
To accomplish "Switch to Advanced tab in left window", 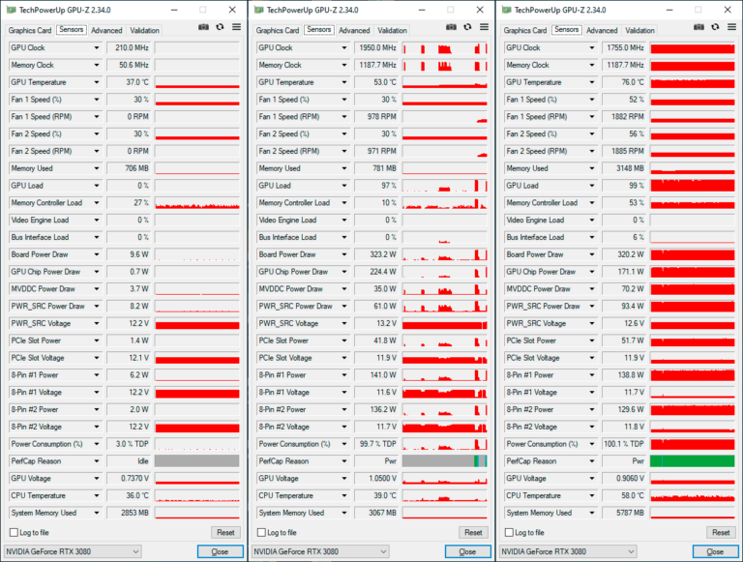I will click(x=106, y=31).
